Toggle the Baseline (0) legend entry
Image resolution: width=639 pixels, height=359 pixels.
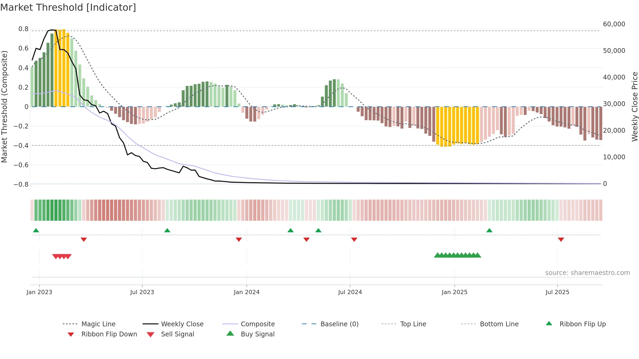coord(330,324)
